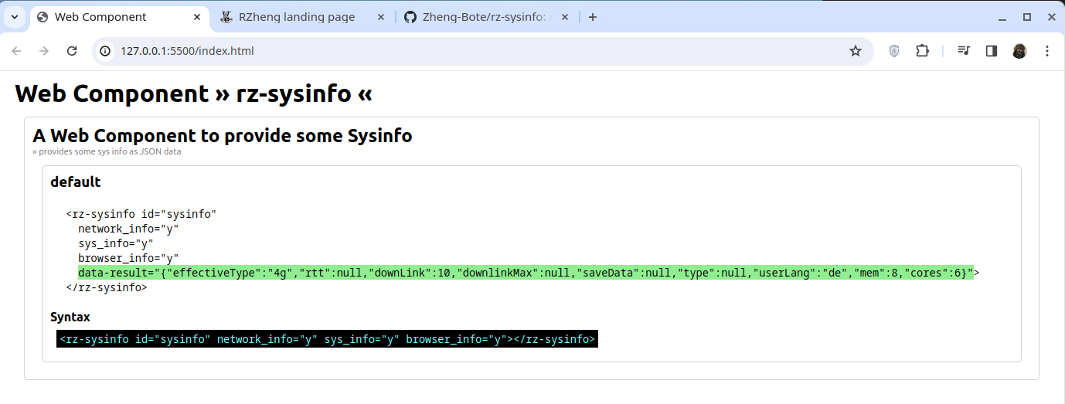Open the Chrome three-dot menu
This screenshot has height=404, width=1065.
click(x=1047, y=51)
